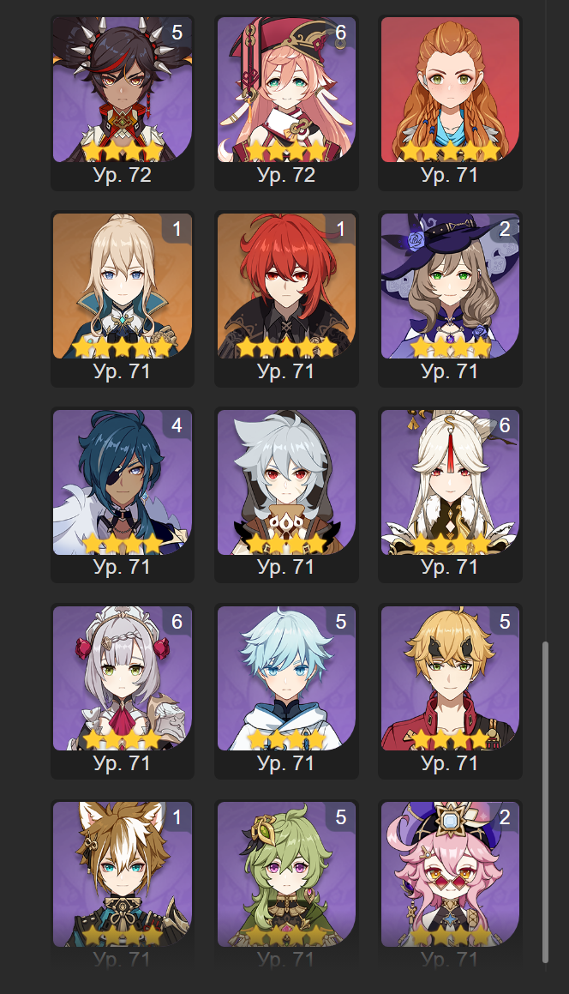Select Gorou with the fox ears

(x=123, y=874)
